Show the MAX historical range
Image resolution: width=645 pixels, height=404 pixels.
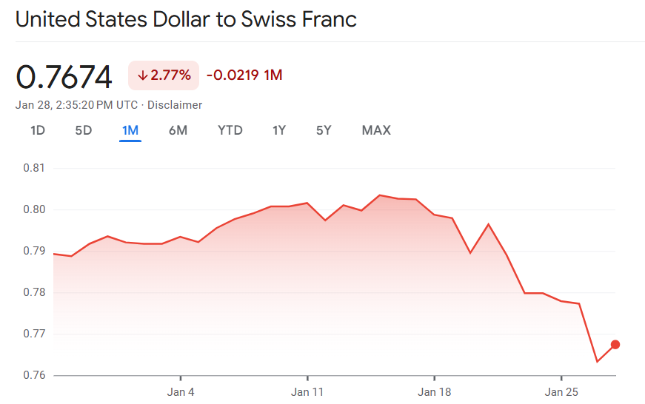click(376, 131)
